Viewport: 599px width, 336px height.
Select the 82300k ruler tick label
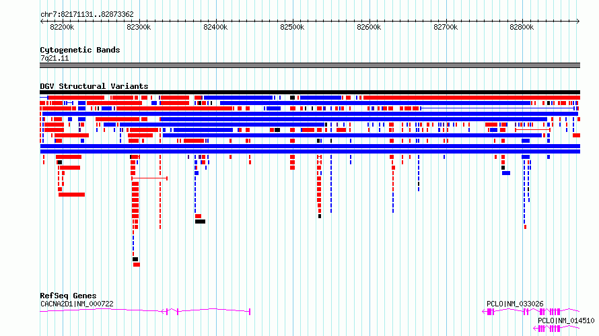point(139,27)
